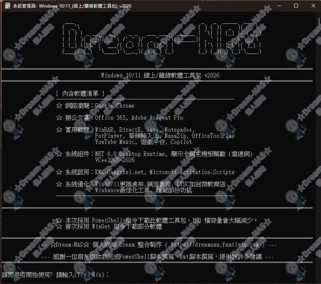Screen dimensions: 321x284
Task: Click the Y/y | N/n input prompt line
Action: pyautogui.click(x=55, y=275)
